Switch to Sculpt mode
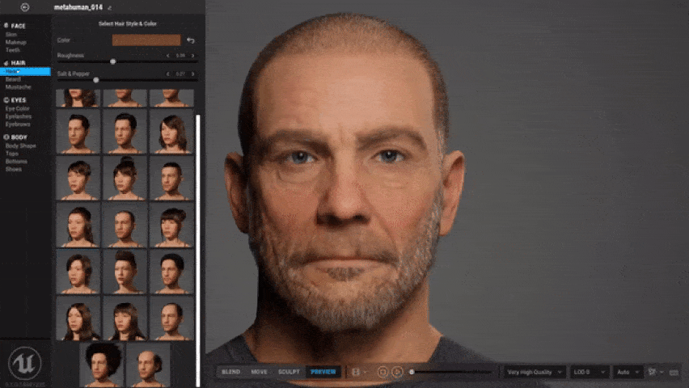The image size is (689, 388). point(289,372)
